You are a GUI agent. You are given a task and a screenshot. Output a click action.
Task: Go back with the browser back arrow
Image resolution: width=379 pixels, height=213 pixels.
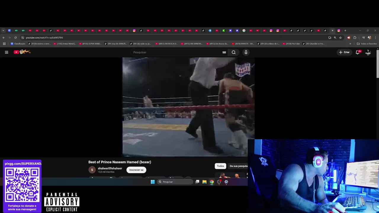pyautogui.click(x=4, y=38)
